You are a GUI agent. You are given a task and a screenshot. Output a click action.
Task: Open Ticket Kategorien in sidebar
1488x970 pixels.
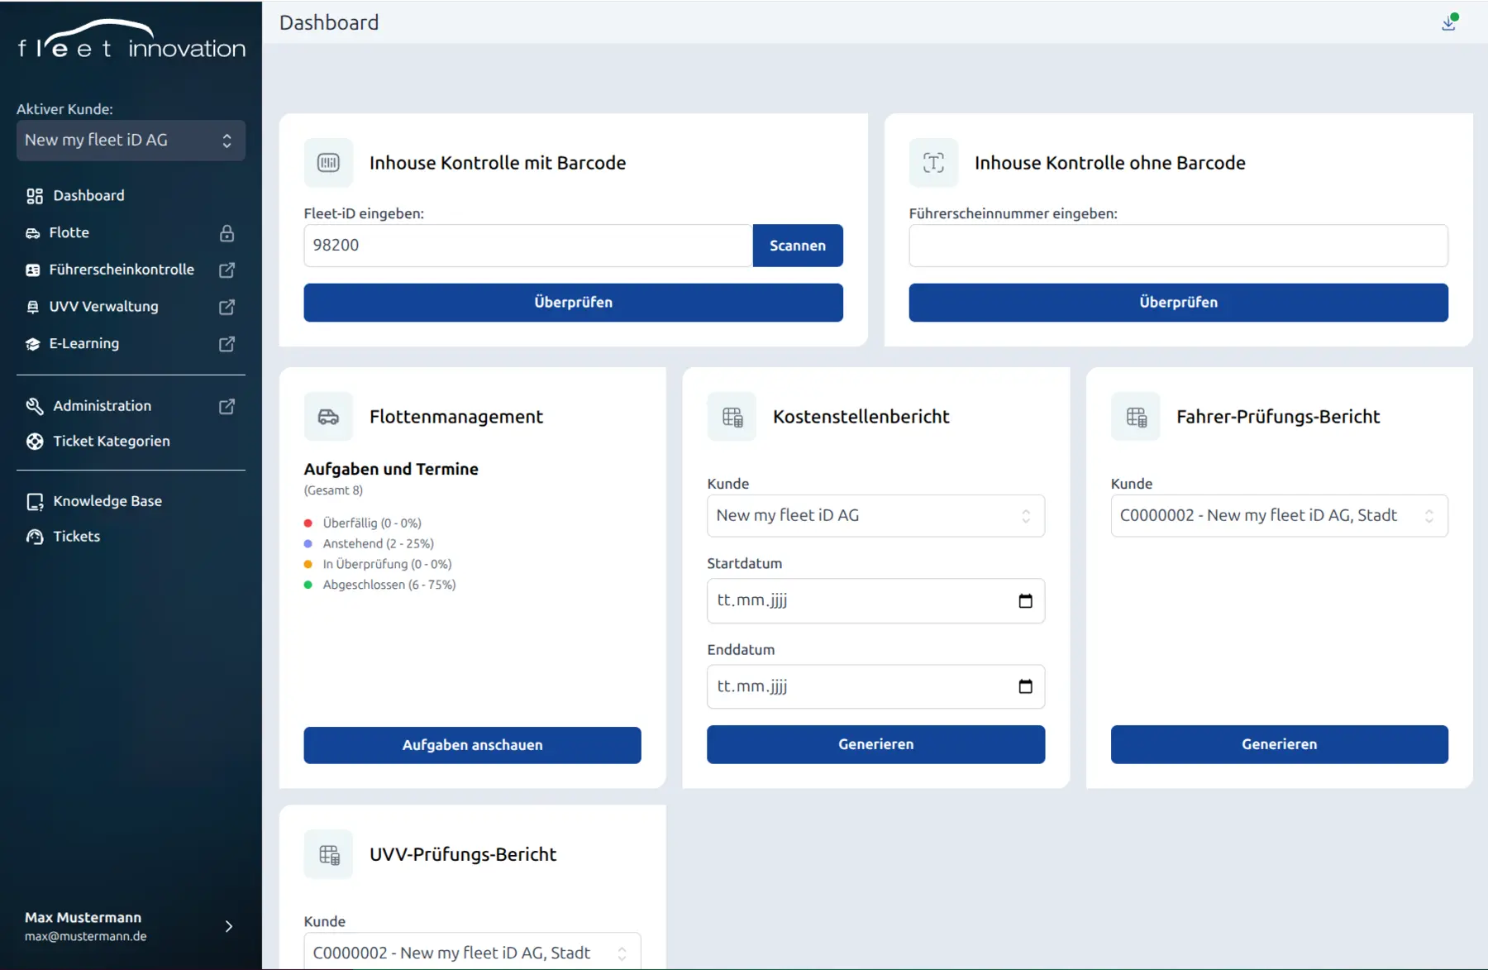[x=112, y=442]
